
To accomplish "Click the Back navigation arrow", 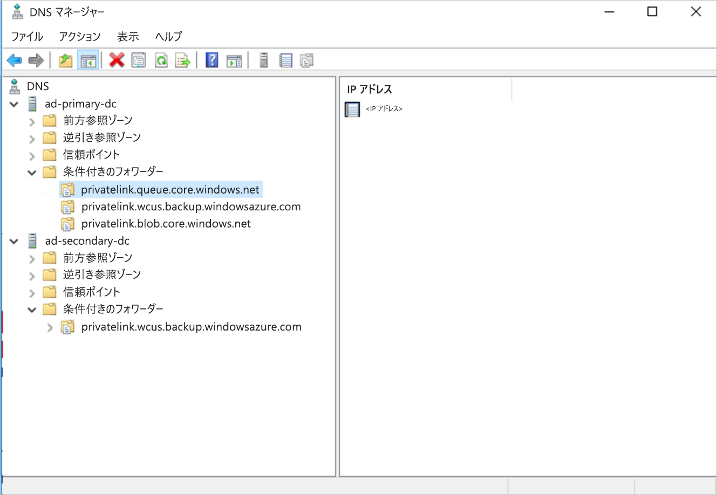I will 14,60.
